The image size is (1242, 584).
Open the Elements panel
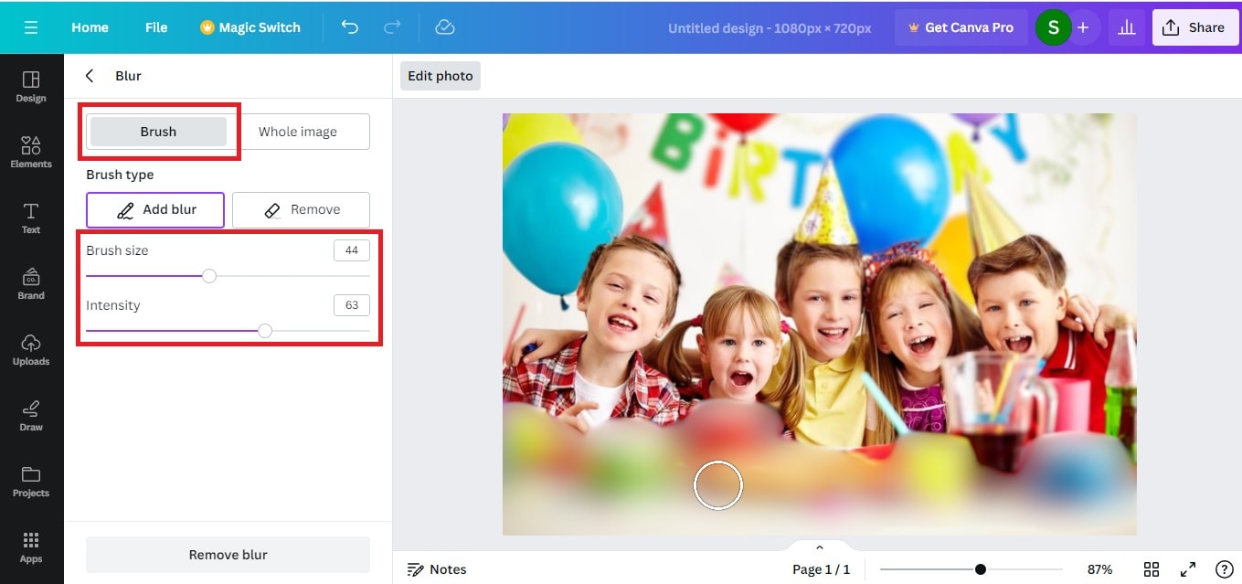[x=31, y=151]
